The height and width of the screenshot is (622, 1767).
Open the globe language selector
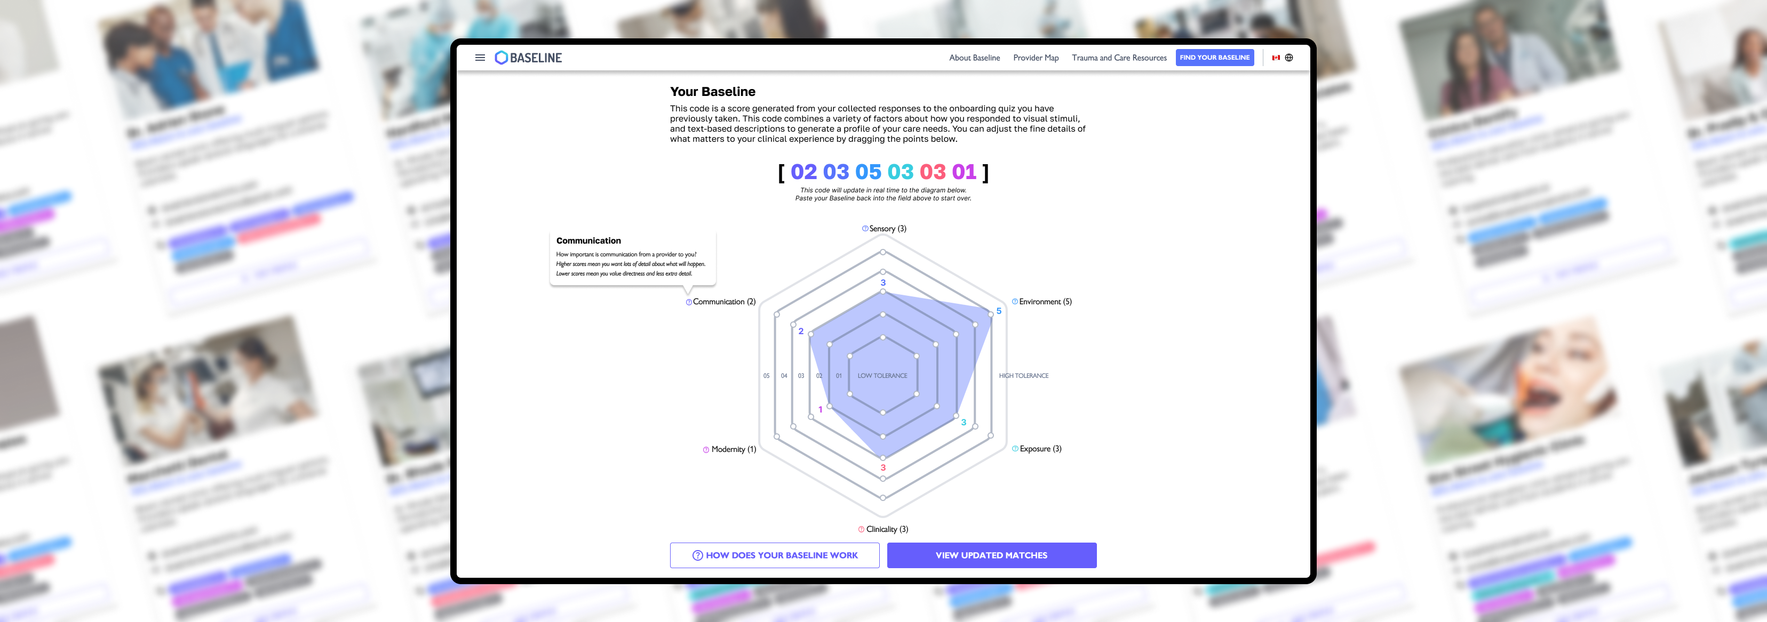click(x=1289, y=58)
